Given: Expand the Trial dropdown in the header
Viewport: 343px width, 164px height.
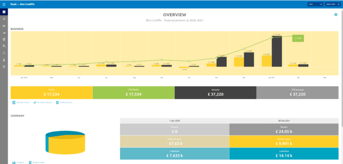Looking at the screenshot, I should (x=315, y=4).
